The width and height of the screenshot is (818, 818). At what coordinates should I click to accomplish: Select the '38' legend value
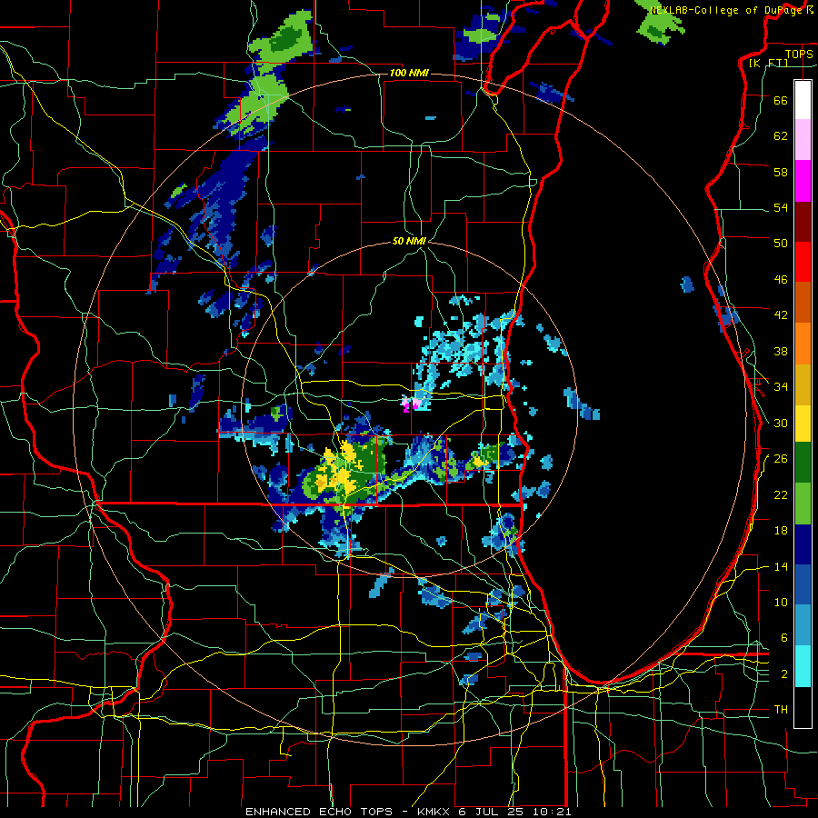(x=781, y=351)
